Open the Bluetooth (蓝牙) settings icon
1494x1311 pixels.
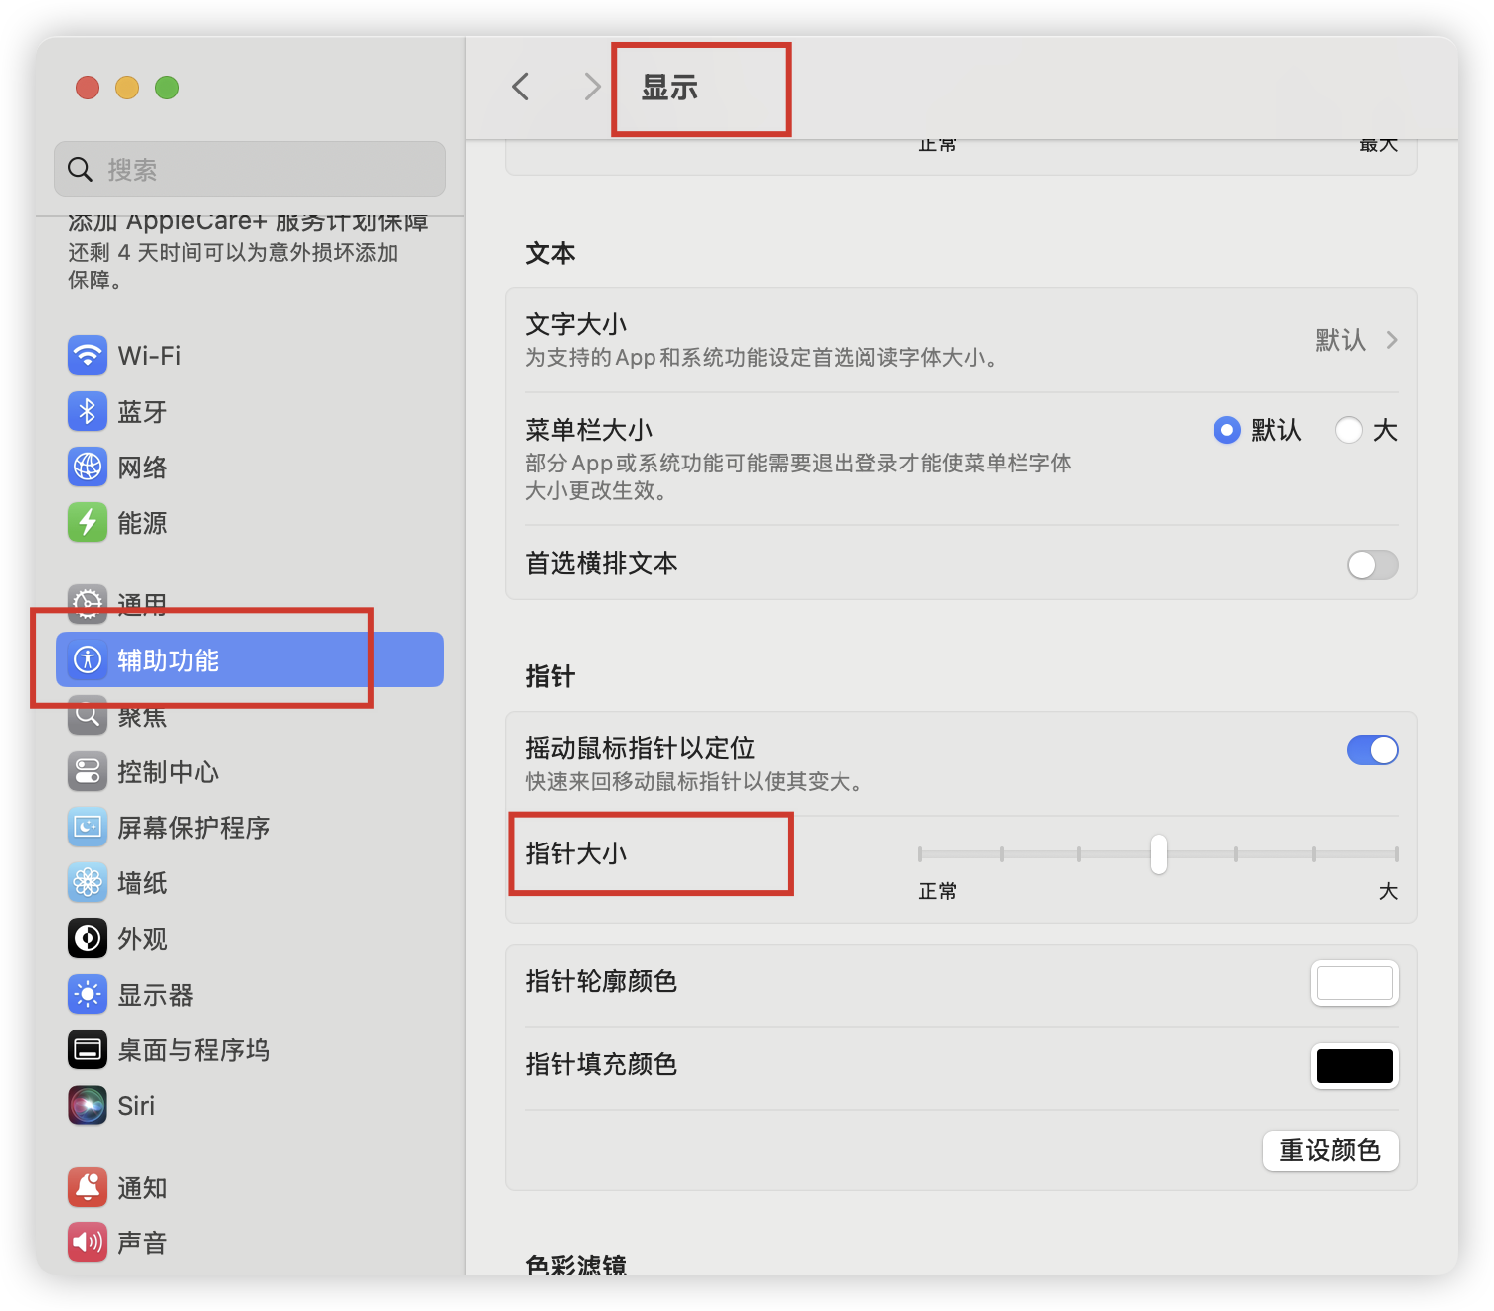coord(88,412)
